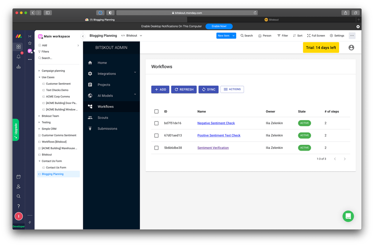Click the Safari address bar
Screen dimensions: 374x246
[187, 13]
